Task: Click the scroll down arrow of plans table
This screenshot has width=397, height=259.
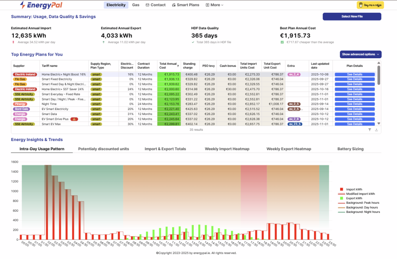Action: [379, 123]
